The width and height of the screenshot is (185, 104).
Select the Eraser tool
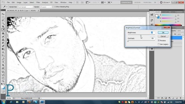click(3, 46)
